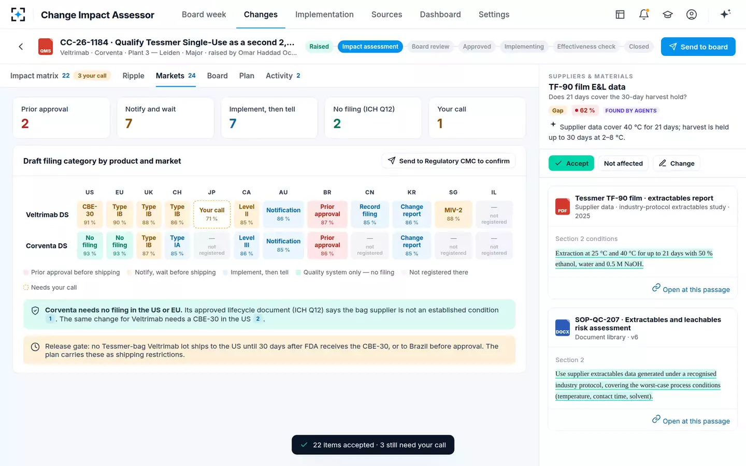Click Veltrimab DS CN Record filing cell
The image size is (746, 466).
tap(370, 214)
